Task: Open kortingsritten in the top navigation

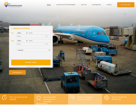Action: (96, 5)
